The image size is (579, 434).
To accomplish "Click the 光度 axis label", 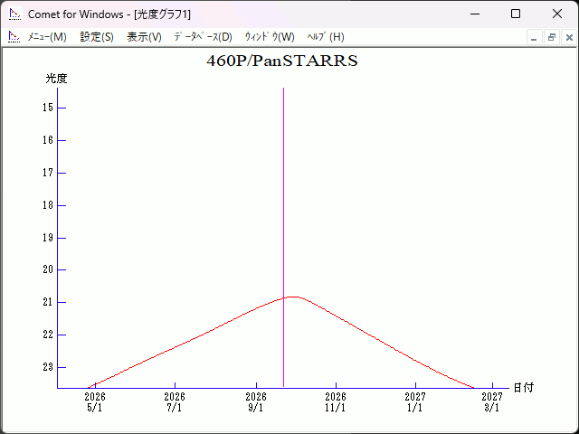I will [56, 79].
